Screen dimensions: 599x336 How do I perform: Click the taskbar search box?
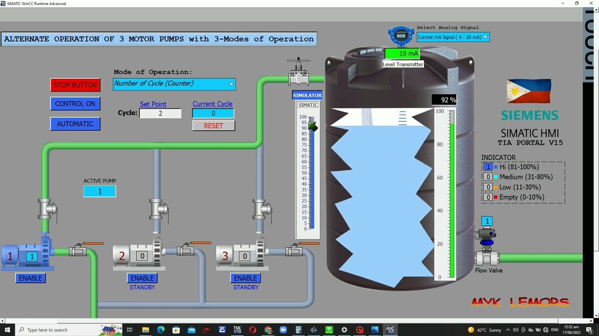point(68,330)
